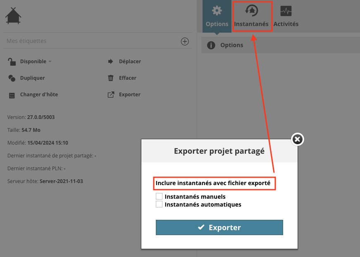Click the Effacer action label
The width and height of the screenshot is (360, 257).
click(x=128, y=78)
